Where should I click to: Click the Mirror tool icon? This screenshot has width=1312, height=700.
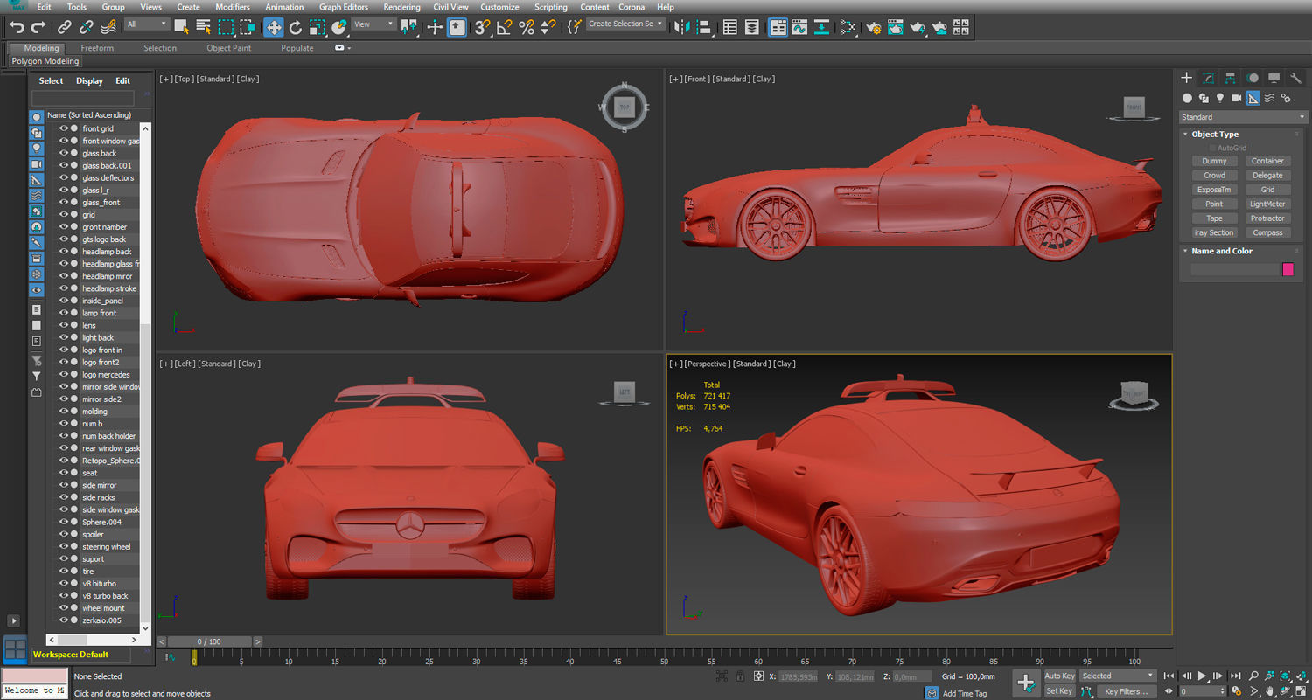(x=683, y=27)
